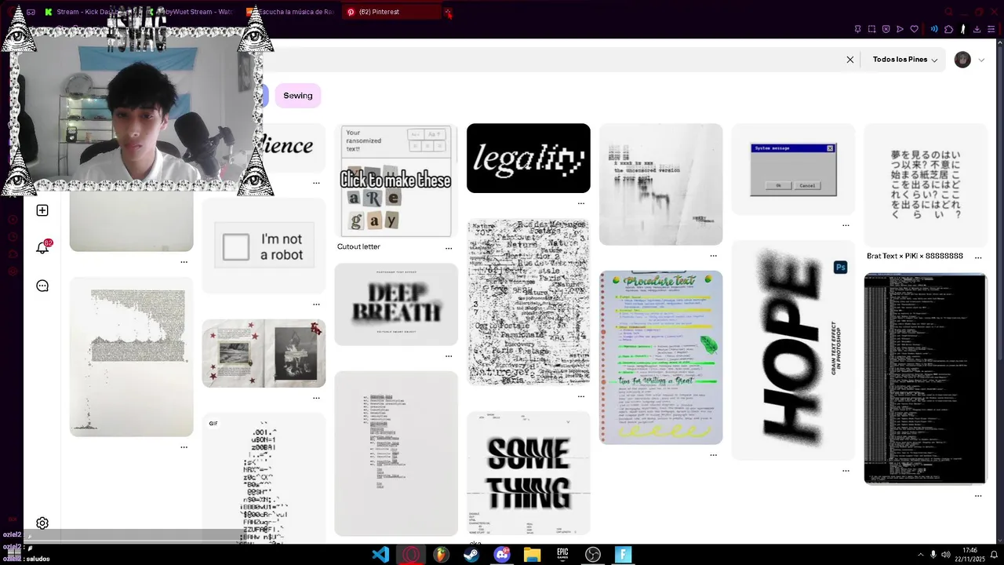Open the System message dialog pin

pos(793,169)
